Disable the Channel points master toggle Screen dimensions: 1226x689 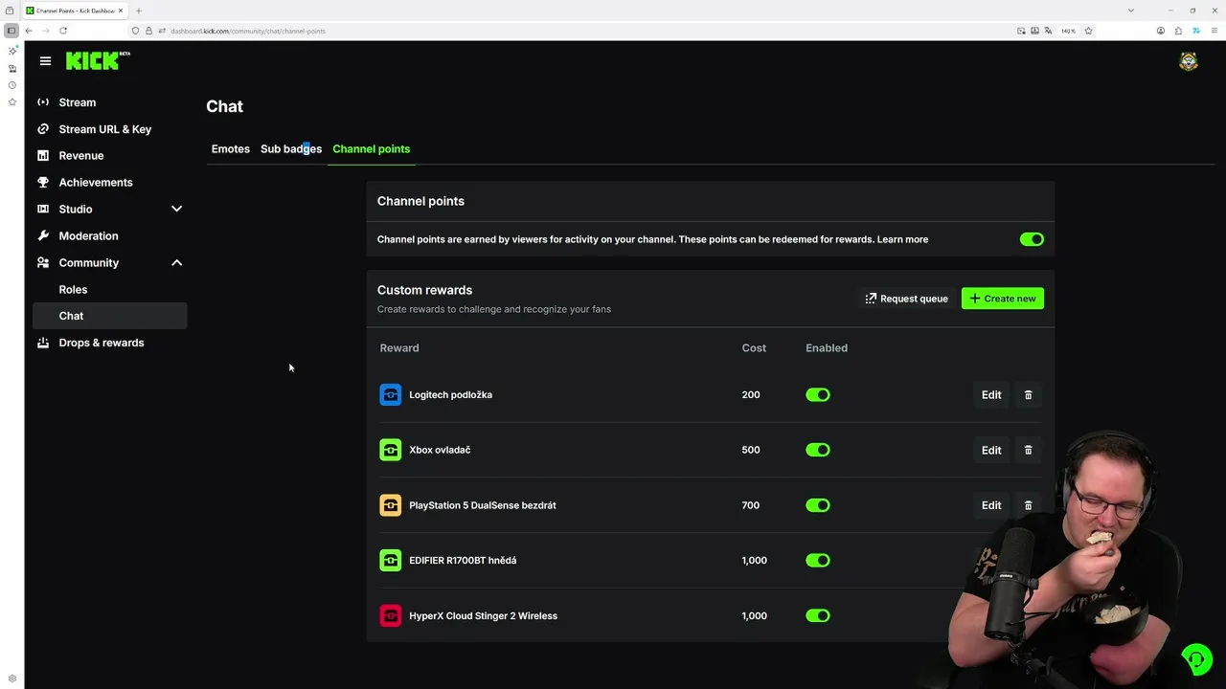coord(1032,239)
